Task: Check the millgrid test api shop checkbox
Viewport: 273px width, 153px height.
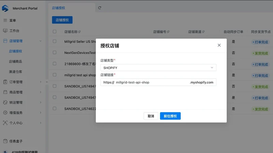Action: (x=55, y=75)
